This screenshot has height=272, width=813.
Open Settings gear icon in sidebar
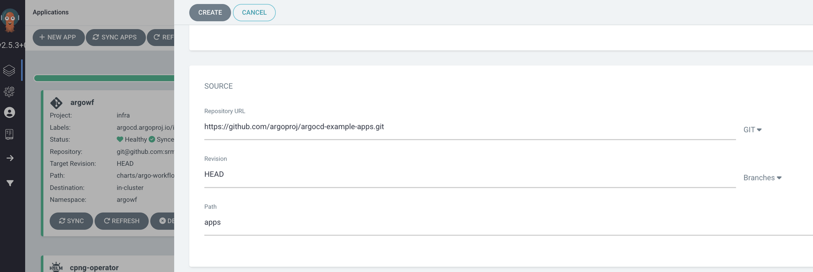tap(9, 92)
